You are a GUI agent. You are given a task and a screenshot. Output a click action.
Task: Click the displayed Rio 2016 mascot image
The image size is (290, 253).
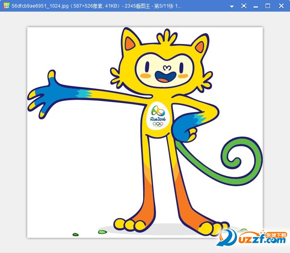tap(145, 133)
